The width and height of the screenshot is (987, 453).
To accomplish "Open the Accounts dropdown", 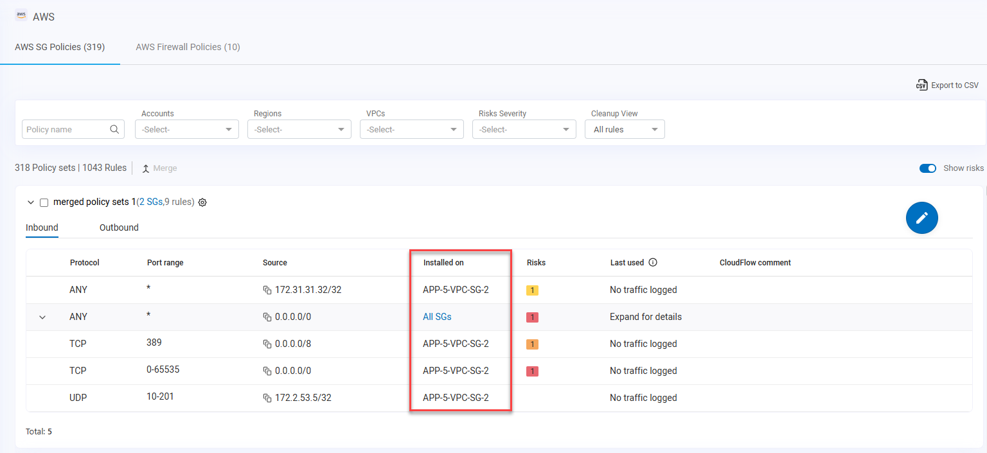I will click(186, 129).
